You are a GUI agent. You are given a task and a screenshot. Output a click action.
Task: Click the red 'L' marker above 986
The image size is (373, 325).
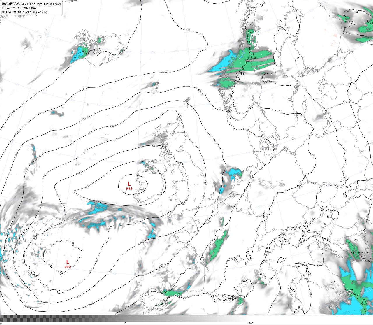click(x=129, y=184)
